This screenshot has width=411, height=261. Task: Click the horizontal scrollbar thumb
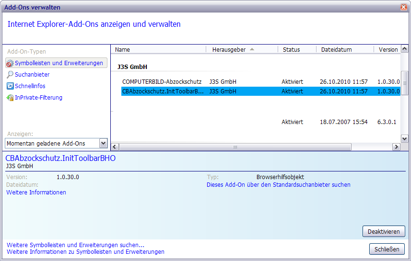(x=235, y=147)
